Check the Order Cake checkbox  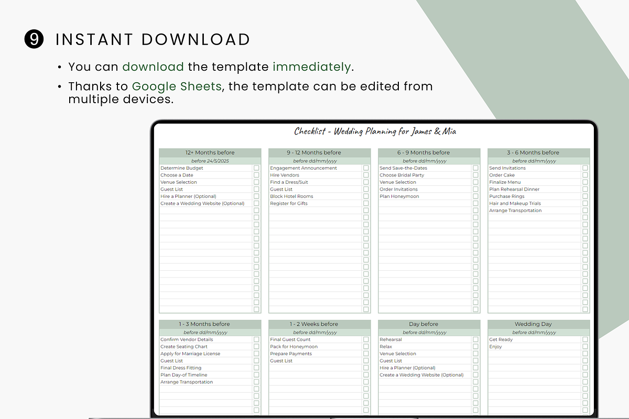point(585,175)
